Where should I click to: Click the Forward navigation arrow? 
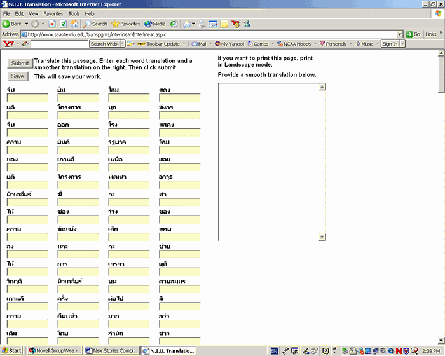[x=34, y=24]
